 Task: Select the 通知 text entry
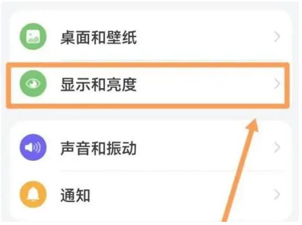75,195
